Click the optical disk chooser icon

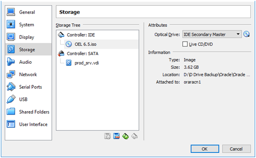coord(247,34)
